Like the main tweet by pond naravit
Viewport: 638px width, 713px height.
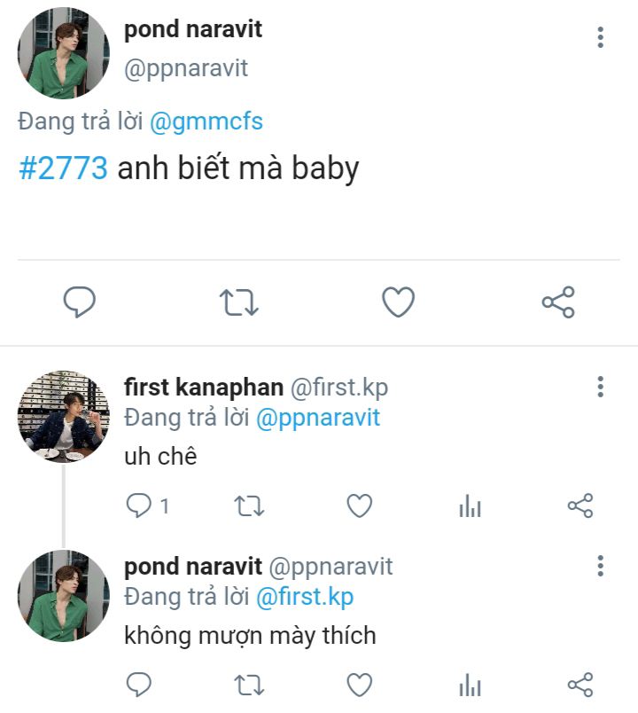(x=398, y=303)
